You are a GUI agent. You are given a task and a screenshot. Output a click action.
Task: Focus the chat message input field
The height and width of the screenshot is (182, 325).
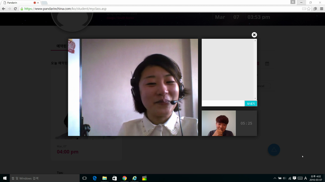[x=223, y=103]
